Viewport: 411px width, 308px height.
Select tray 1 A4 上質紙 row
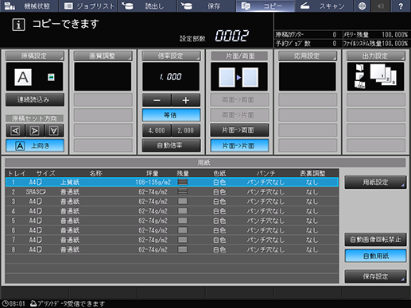pos(172,182)
